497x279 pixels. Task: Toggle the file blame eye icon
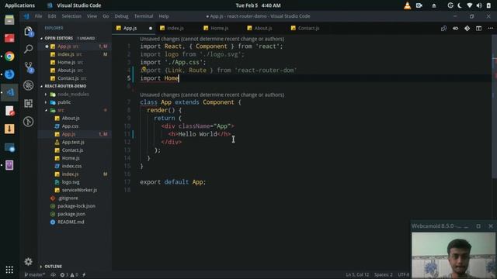tap(456, 28)
